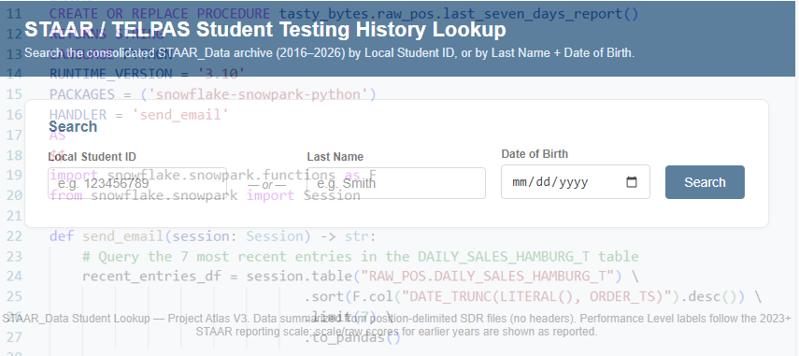Click line number 22 in code gutter
Image resolution: width=799 pixels, height=356 pixels.
pyautogui.click(x=14, y=236)
